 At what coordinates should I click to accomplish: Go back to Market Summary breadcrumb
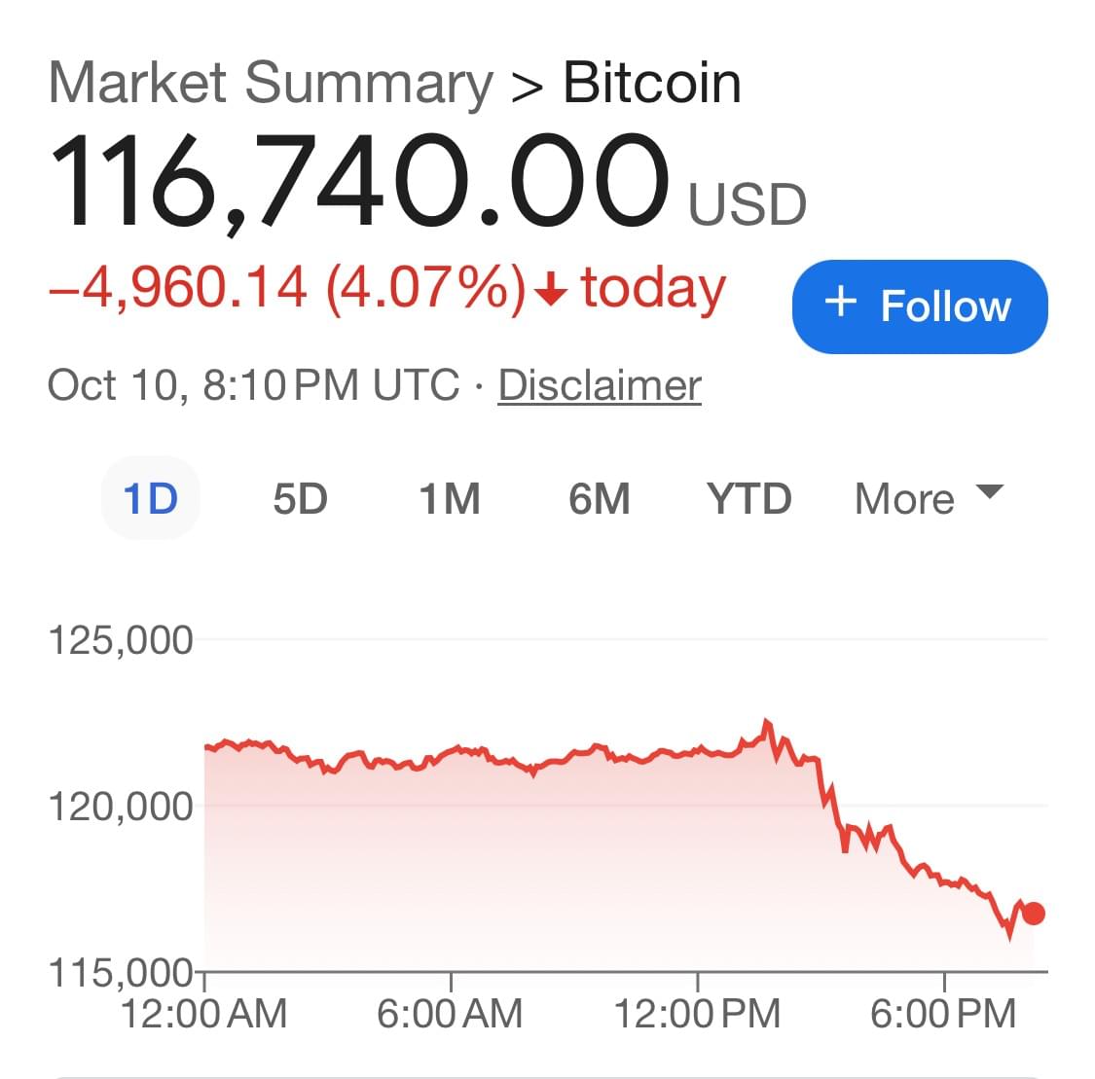271,84
